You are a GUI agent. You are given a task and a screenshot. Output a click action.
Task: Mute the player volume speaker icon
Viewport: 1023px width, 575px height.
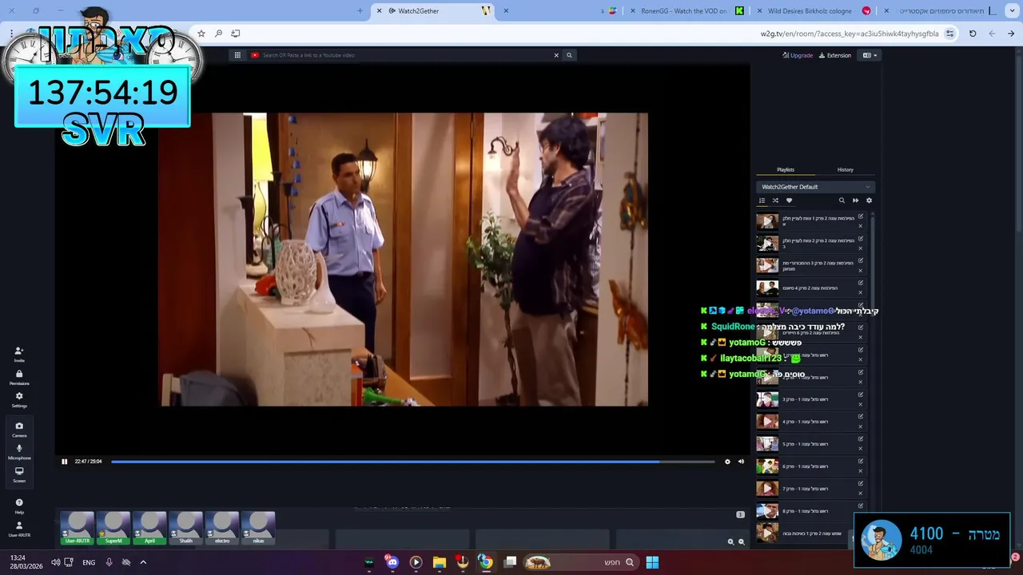(x=741, y=462)
